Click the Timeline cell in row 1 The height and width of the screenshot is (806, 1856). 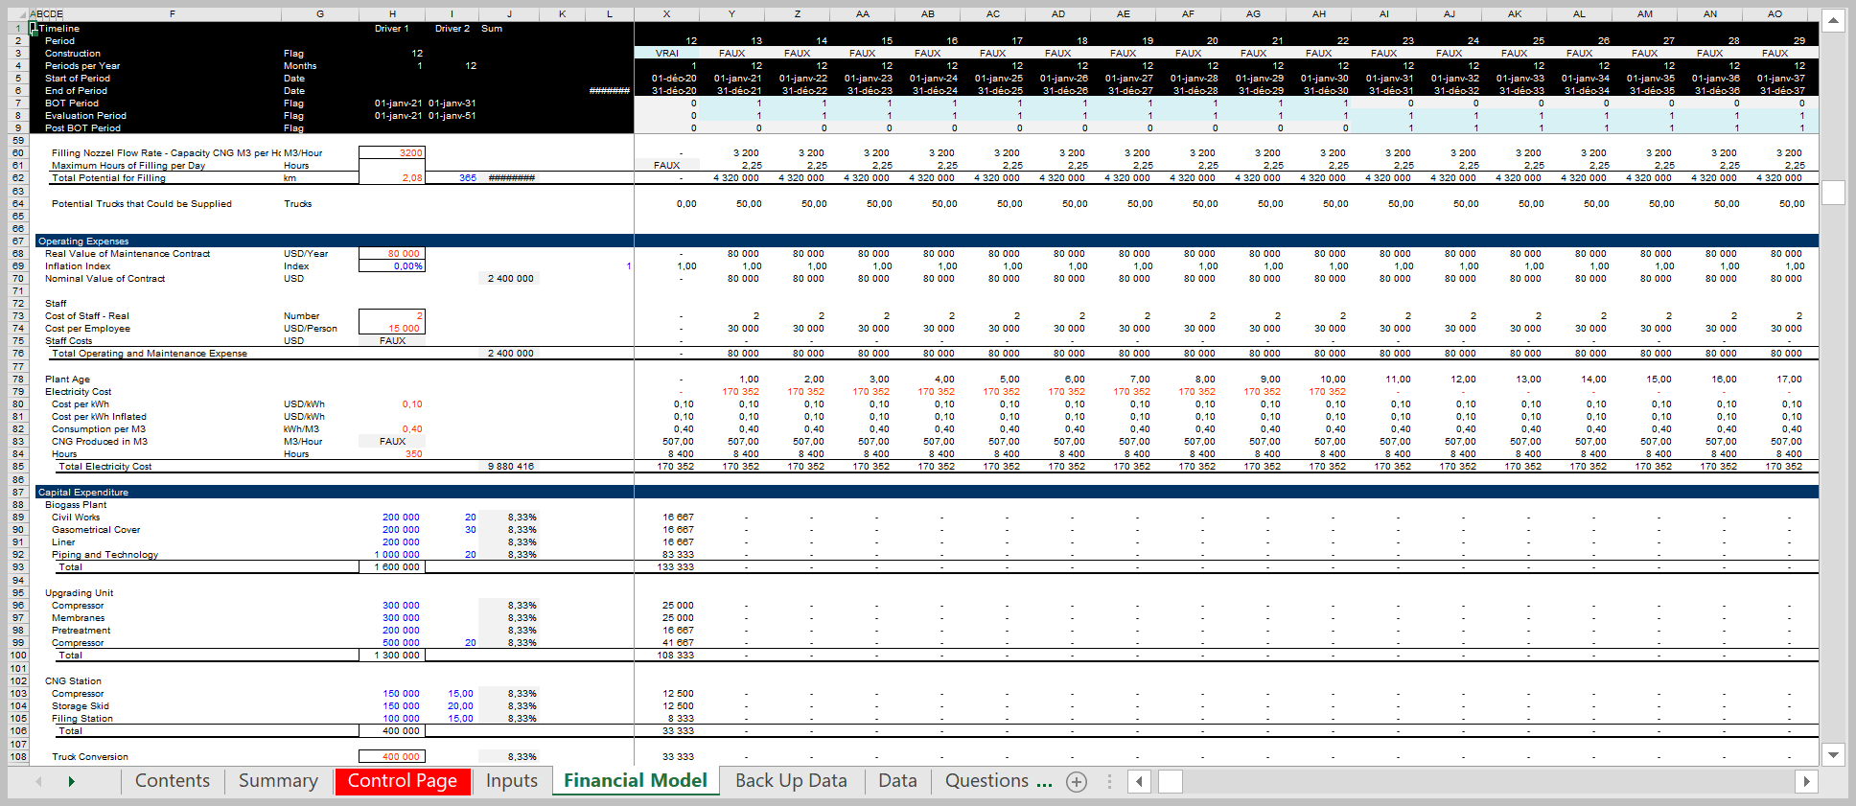point(59,29)
